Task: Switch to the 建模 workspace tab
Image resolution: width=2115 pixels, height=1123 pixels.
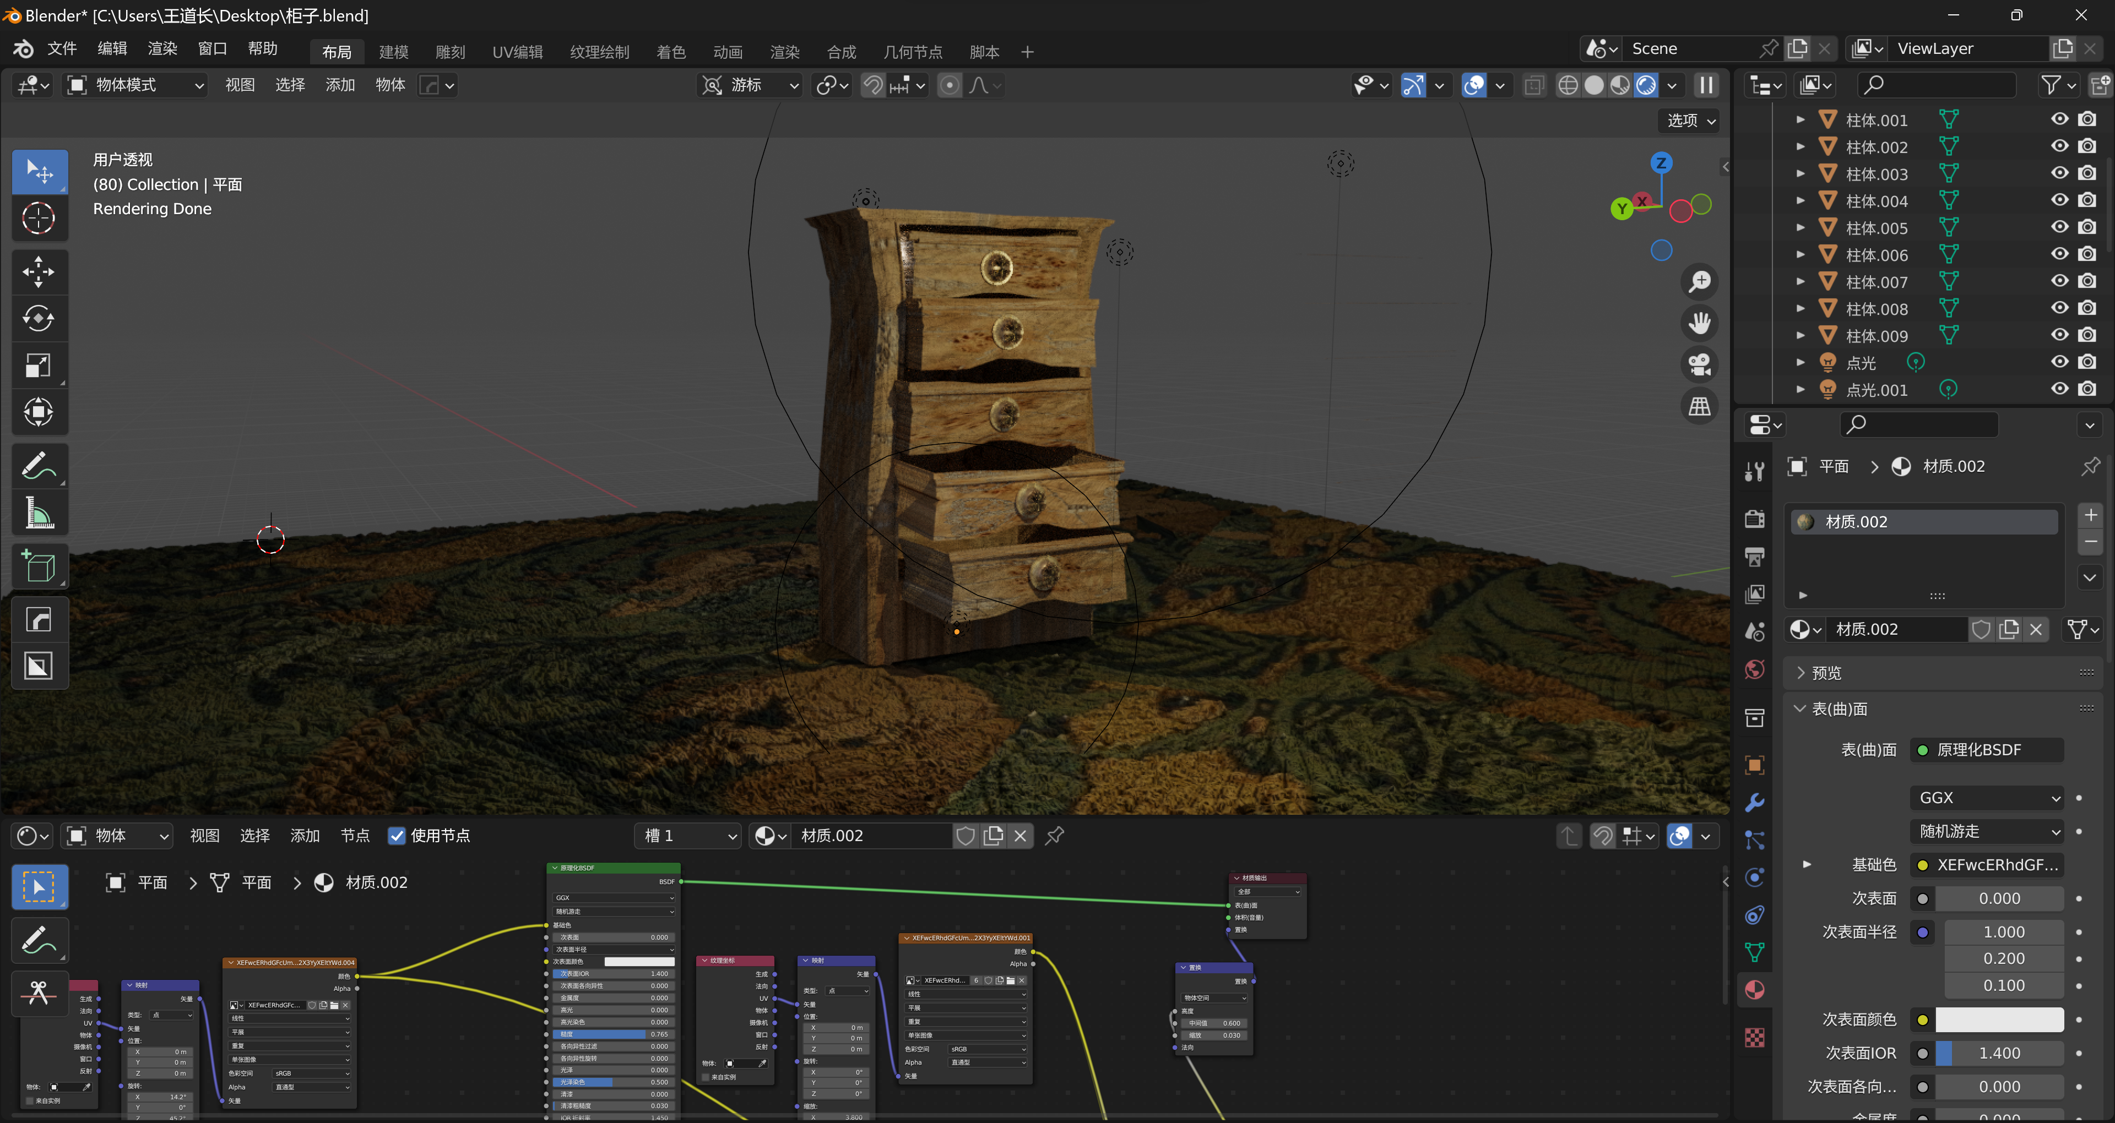Action: coord(394,52)
